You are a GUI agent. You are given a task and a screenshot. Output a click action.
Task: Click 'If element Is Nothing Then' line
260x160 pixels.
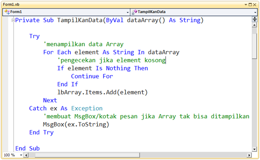pyautogui.click(x=103, y=68)
